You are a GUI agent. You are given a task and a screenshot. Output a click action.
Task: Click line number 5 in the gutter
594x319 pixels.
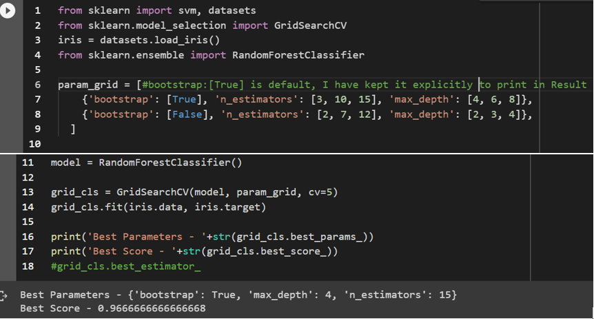tap(37, 70)
